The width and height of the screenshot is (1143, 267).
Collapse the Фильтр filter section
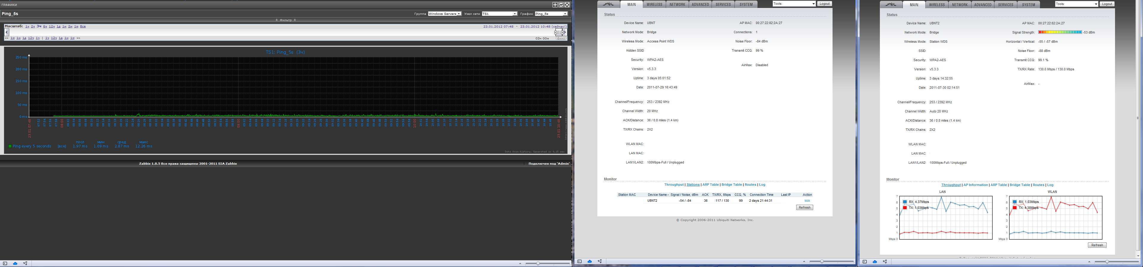click(285, 20)
